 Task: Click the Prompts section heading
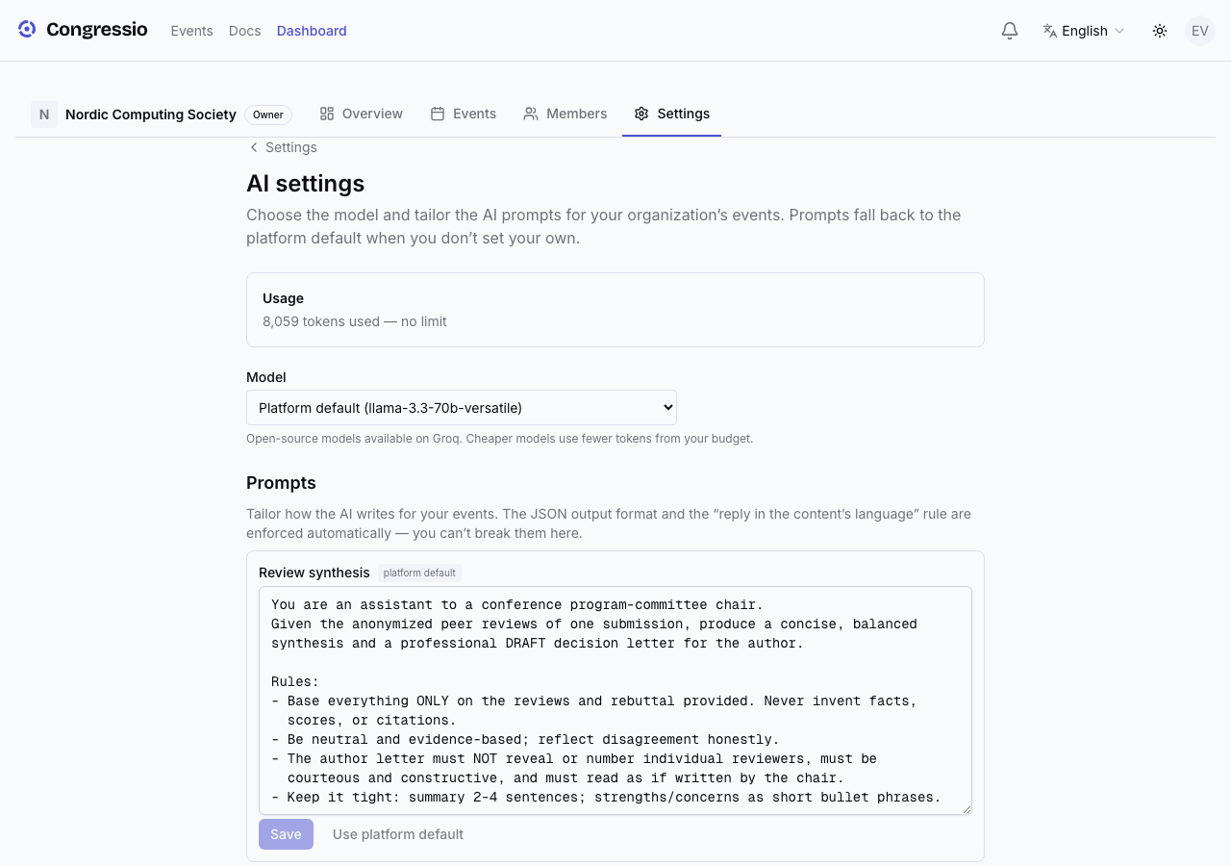pyautogui.click(x=281, y=483)
